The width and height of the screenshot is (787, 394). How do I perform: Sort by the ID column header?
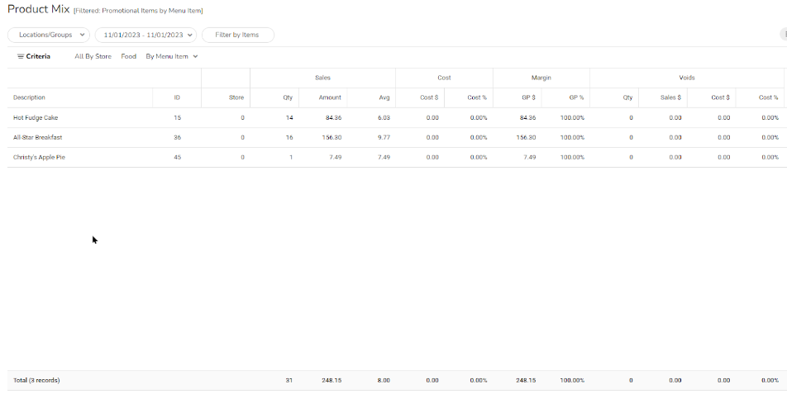177,97
